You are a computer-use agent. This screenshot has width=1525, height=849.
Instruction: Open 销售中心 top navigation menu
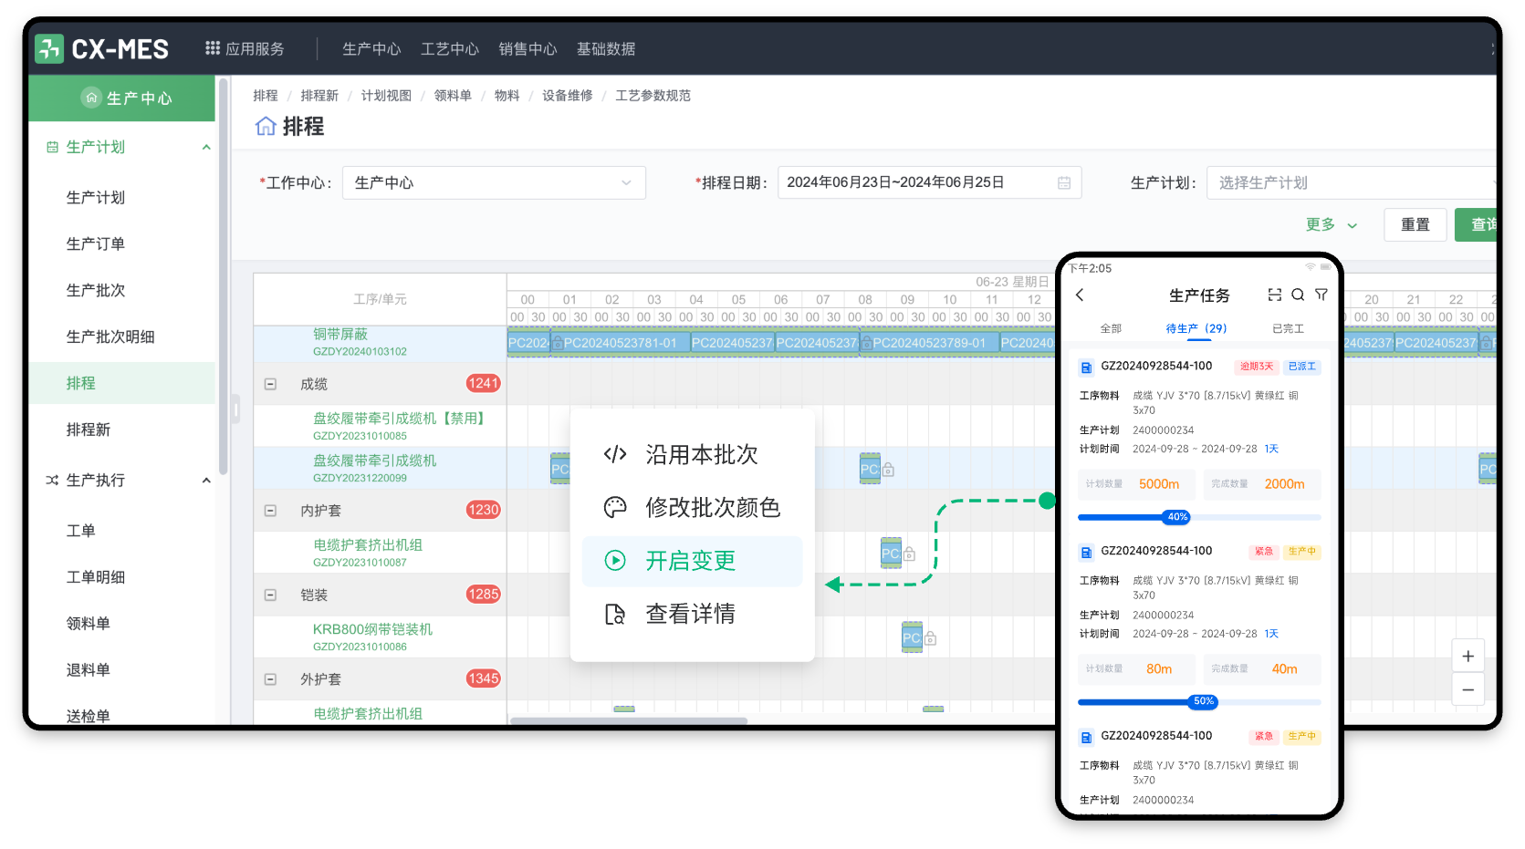[x=527, y=48]
